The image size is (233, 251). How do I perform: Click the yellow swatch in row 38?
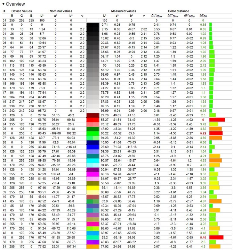93,188
